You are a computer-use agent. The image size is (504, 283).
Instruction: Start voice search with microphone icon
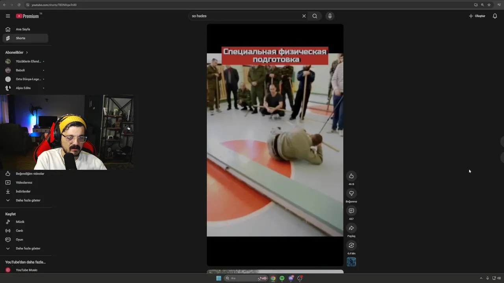point(330,16)
